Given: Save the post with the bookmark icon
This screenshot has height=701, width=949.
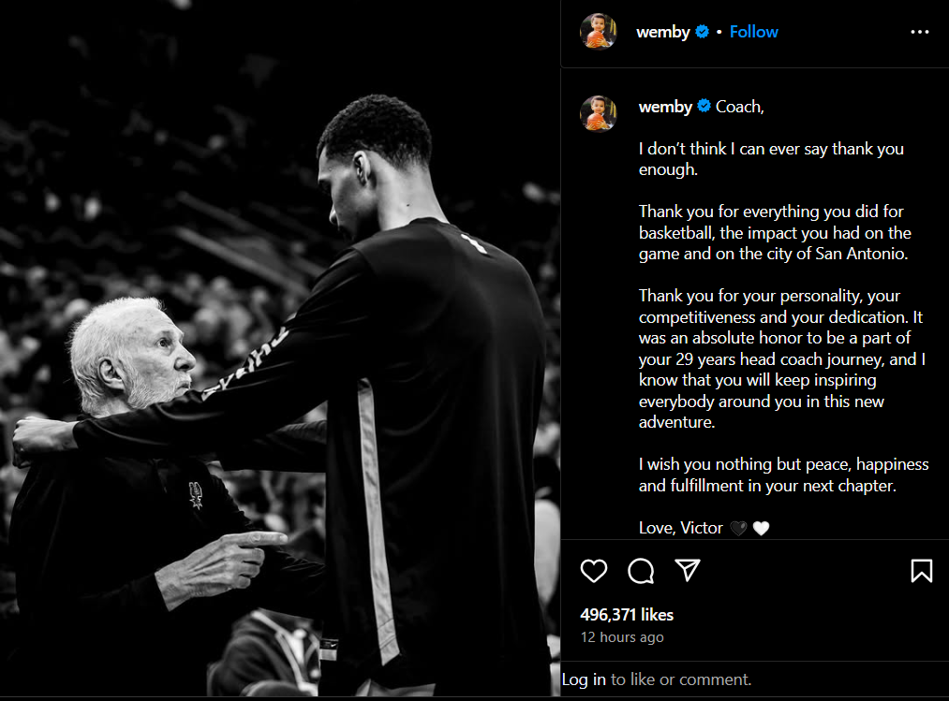Looking at the screenshot, I should point(921,570).
